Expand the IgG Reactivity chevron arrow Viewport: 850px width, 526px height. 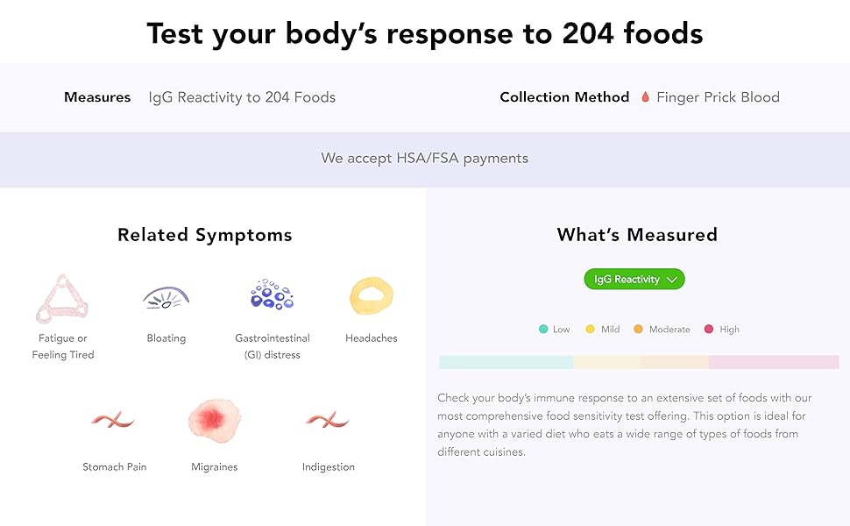pyautogui.click(x=672, y=280)
